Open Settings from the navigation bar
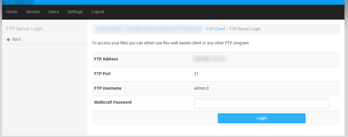Viewport: 348px width, 137px height. point(75,12)
